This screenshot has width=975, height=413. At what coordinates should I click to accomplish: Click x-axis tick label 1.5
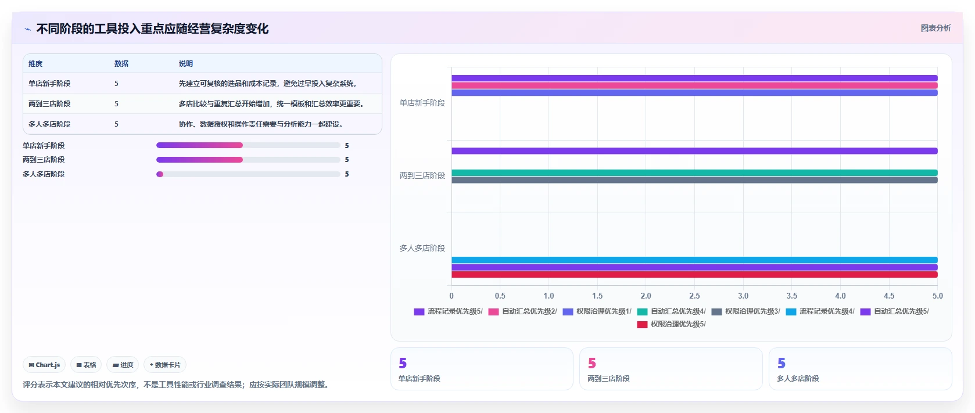click(x=597, y=296)
